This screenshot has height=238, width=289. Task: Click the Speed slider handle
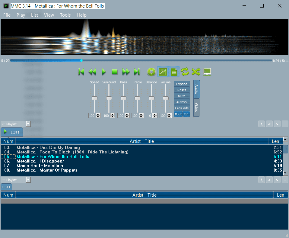tap(94, 98)
